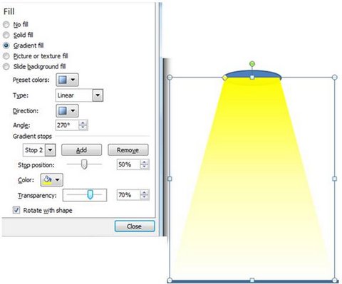Click the right-middle square sizing handle
The width and height of the screenshot is (342, 284).
pyautogui.click(x=334, y=179)
